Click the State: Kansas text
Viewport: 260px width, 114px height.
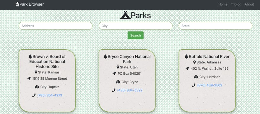click(x=49, y=72)
